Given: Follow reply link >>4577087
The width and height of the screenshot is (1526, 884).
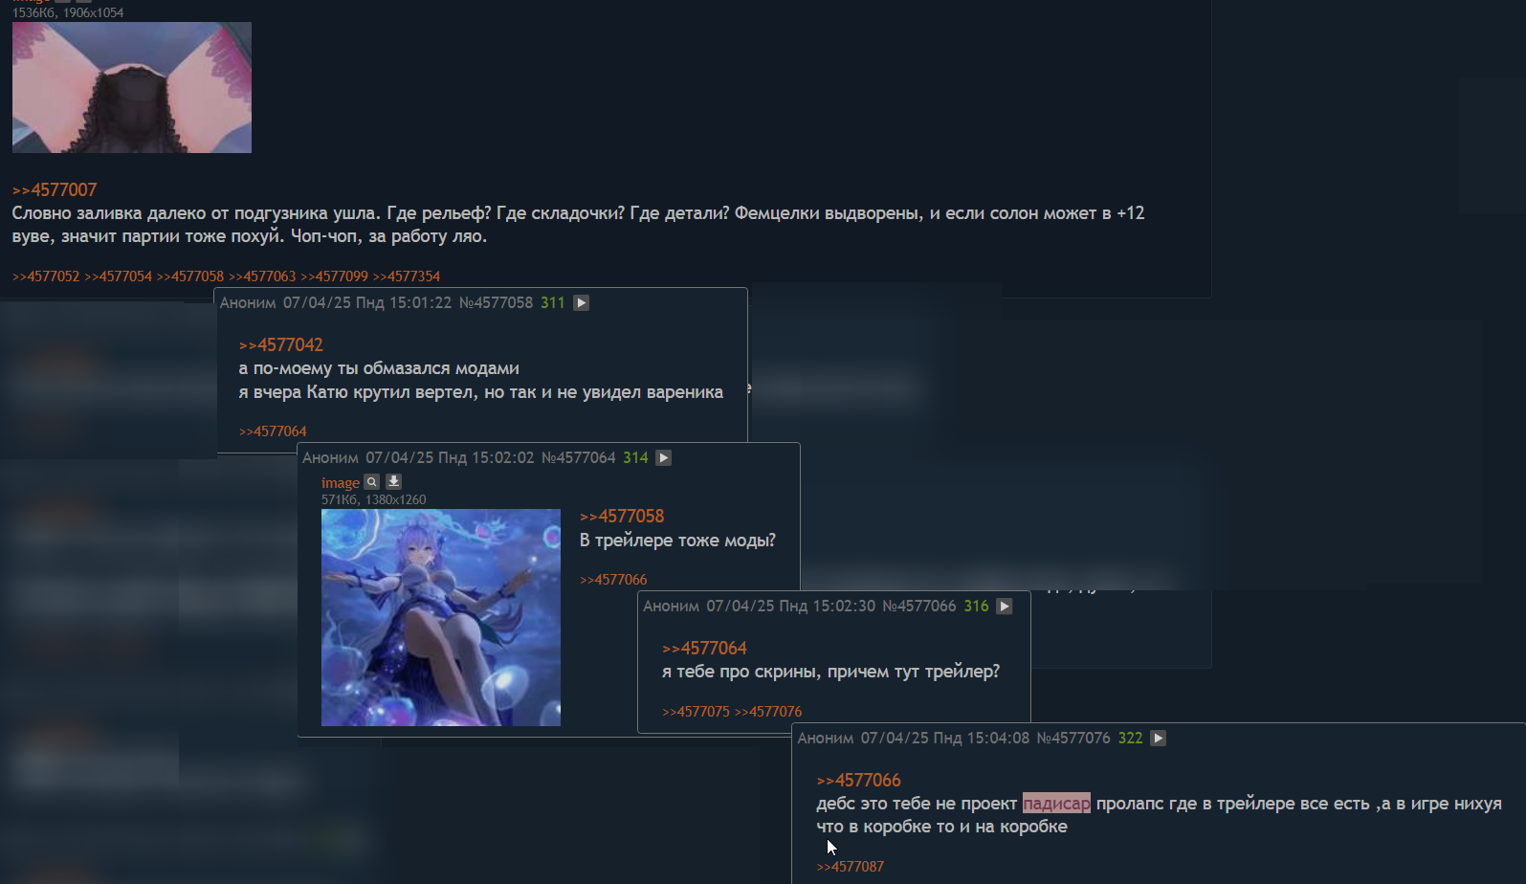Looking at the screenshot, I should (x=851, y=867).
